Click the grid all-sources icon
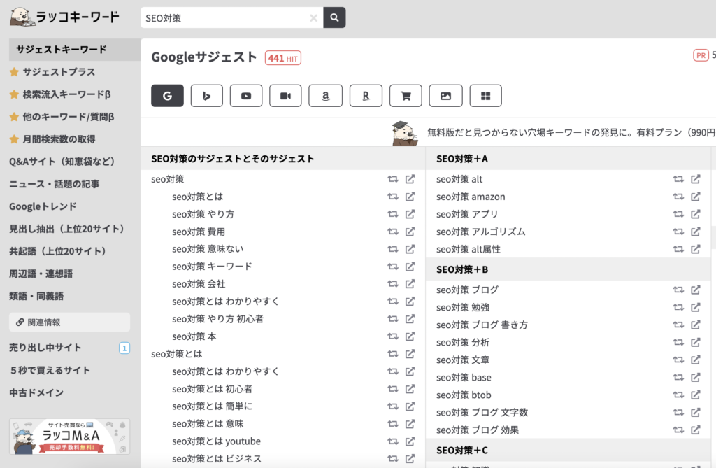The height and width of the screenshot is (468, 716). 485,96
